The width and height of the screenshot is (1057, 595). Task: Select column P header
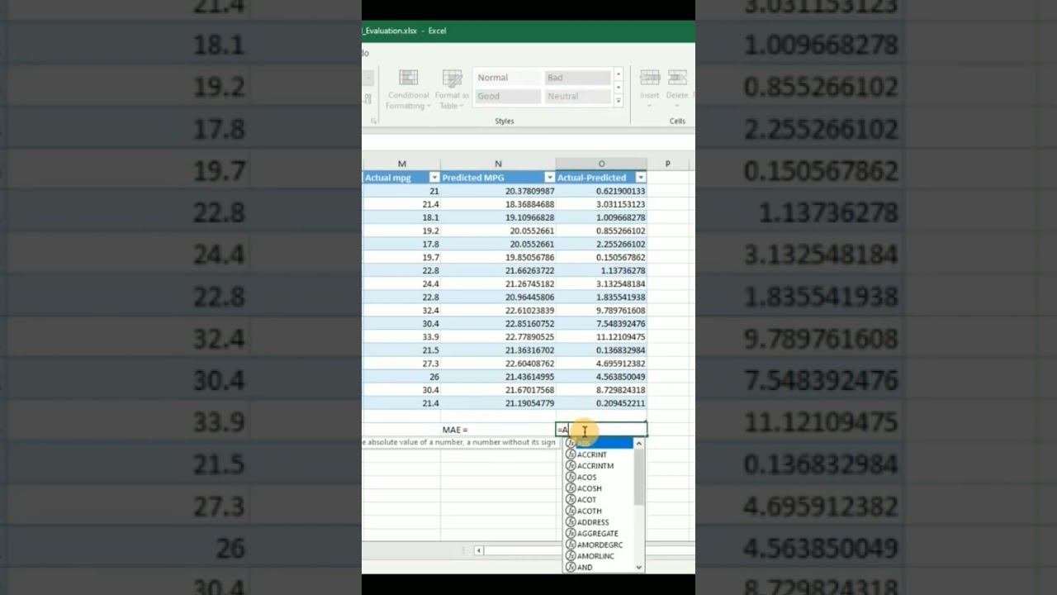(667, 164)
